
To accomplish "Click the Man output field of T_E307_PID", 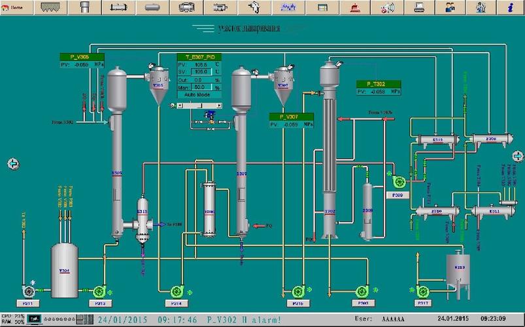I will (x=201, y=87).
